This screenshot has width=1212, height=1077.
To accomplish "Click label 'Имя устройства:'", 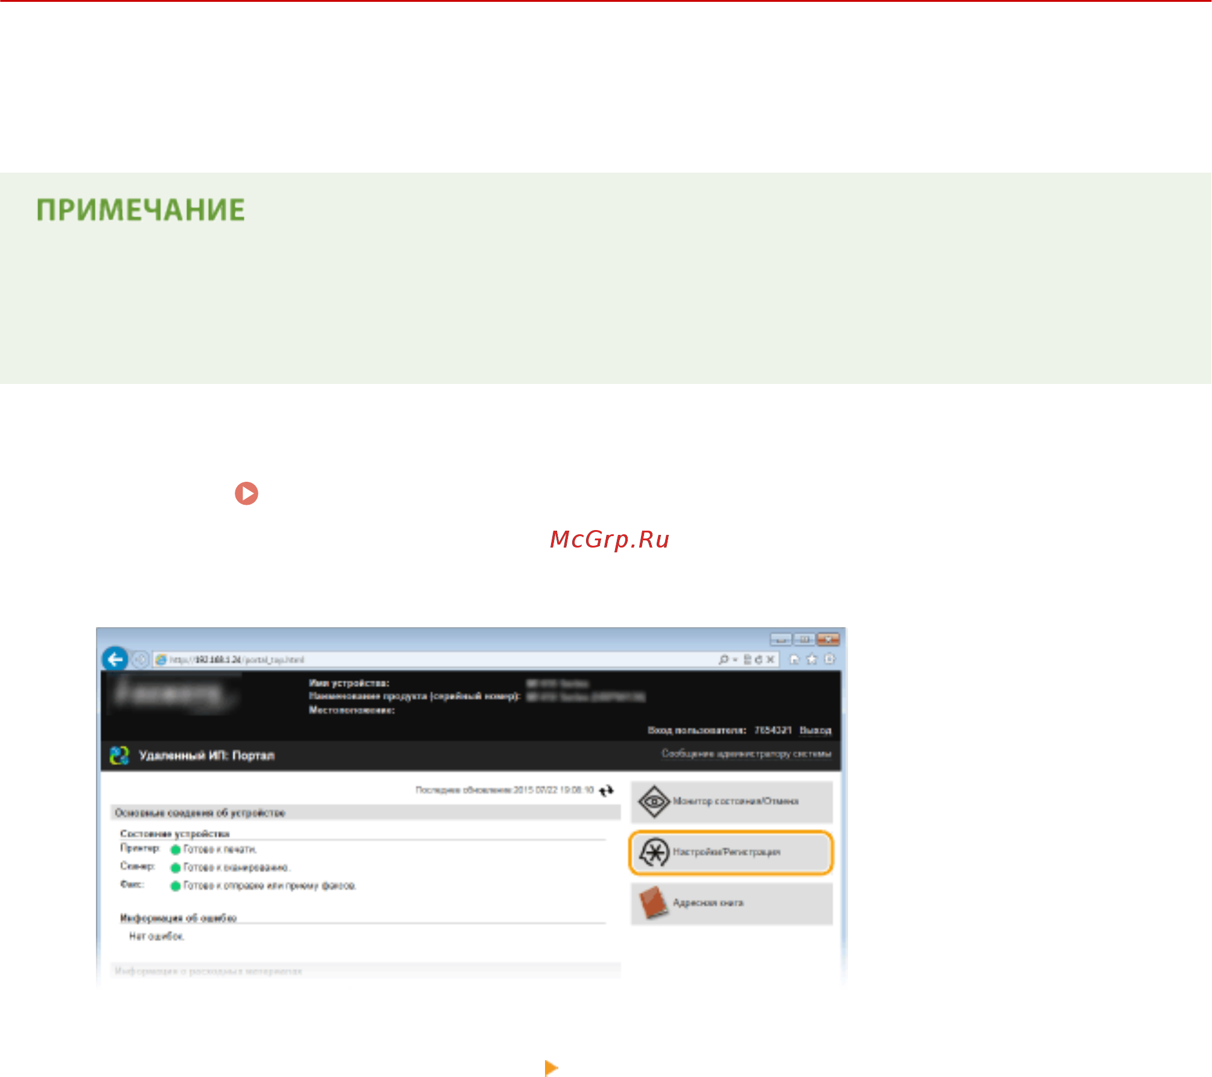I will (349, 683).
